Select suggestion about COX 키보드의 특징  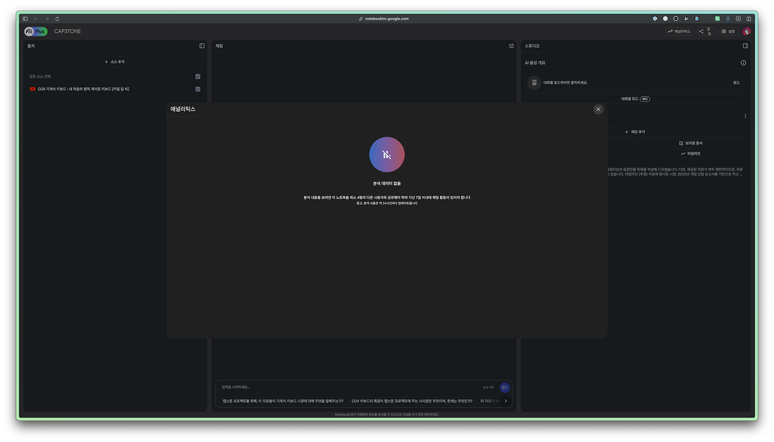click(412, 401)
